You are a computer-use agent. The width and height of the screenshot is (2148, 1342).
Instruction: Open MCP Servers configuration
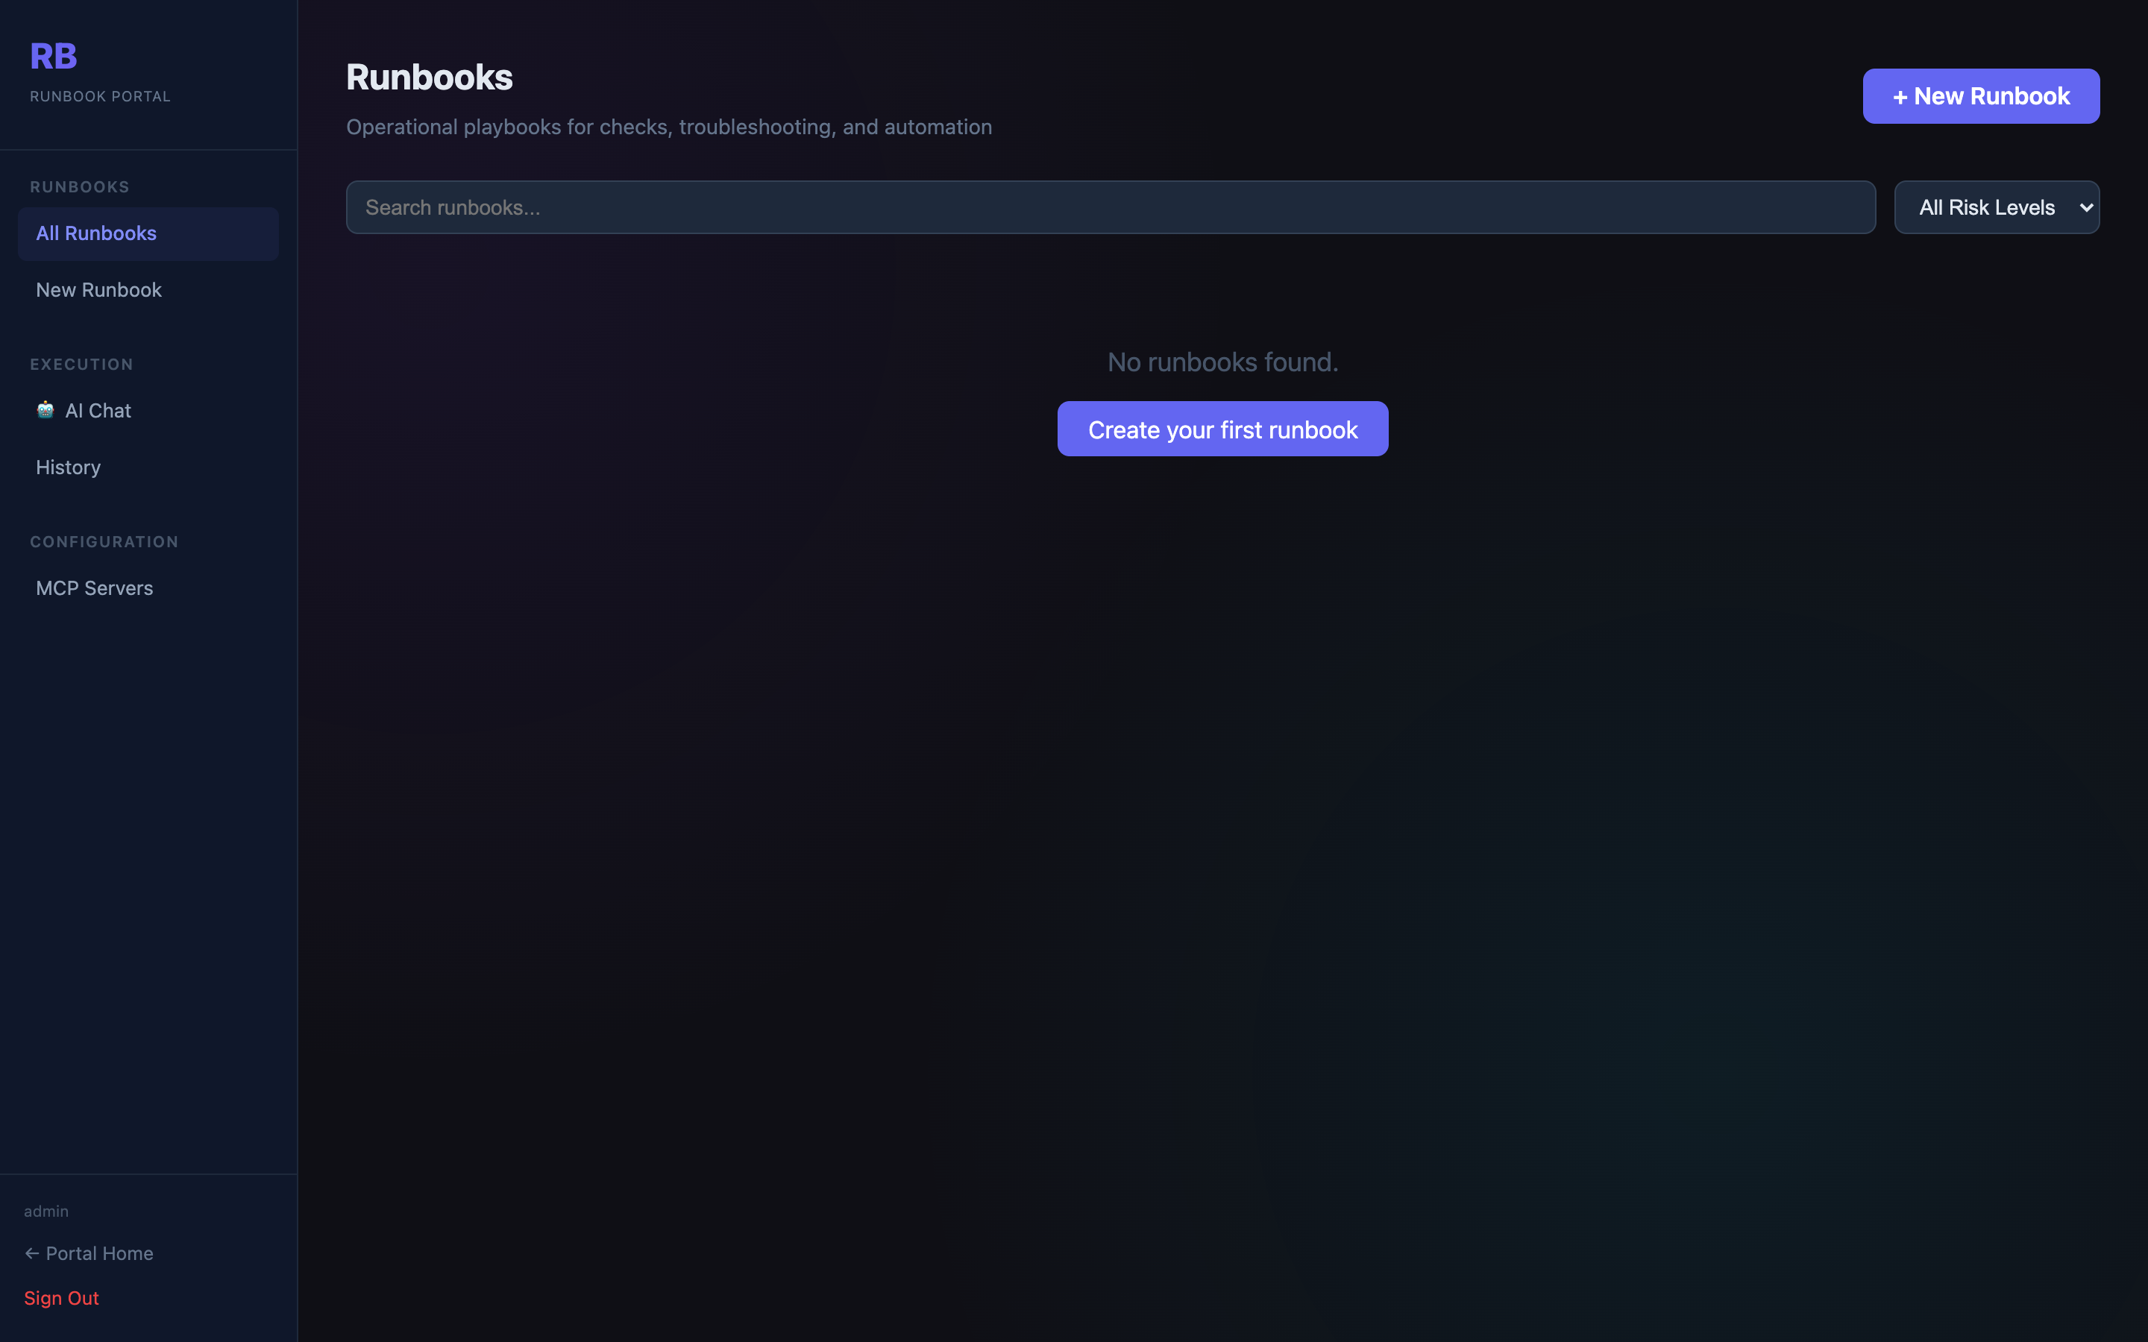pyautogui.click(x=94, y=588)
